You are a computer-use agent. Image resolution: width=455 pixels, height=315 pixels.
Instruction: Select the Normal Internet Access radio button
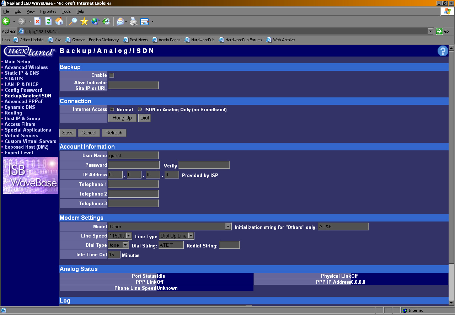pyautogui.click(x=112, y=110)
